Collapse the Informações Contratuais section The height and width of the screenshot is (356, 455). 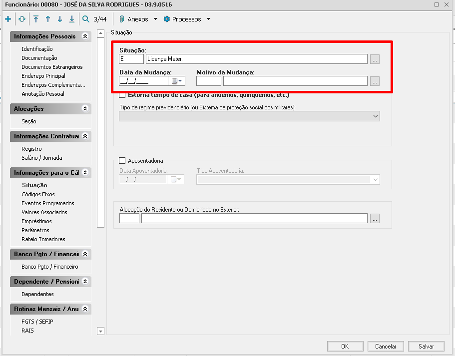[85, 136]
